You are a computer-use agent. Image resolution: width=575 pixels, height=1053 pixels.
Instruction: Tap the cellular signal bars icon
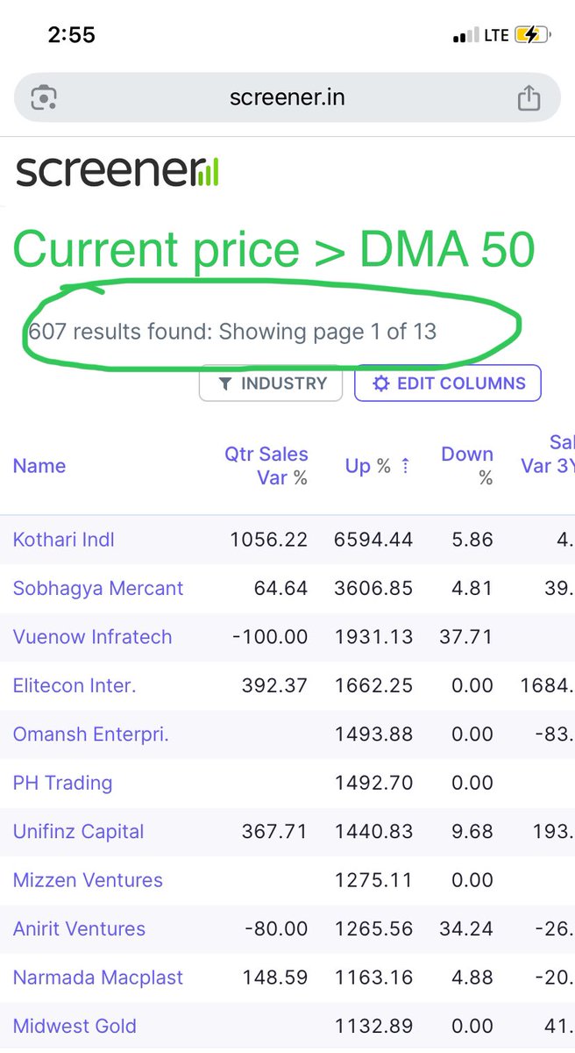tap(462, 36)
